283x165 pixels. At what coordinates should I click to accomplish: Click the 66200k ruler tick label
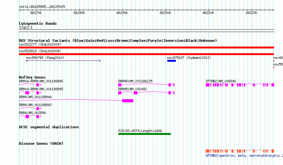point(165,13)
